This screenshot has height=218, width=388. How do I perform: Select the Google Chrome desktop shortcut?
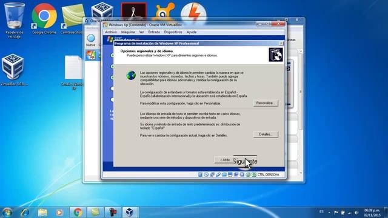pos(44,19)
